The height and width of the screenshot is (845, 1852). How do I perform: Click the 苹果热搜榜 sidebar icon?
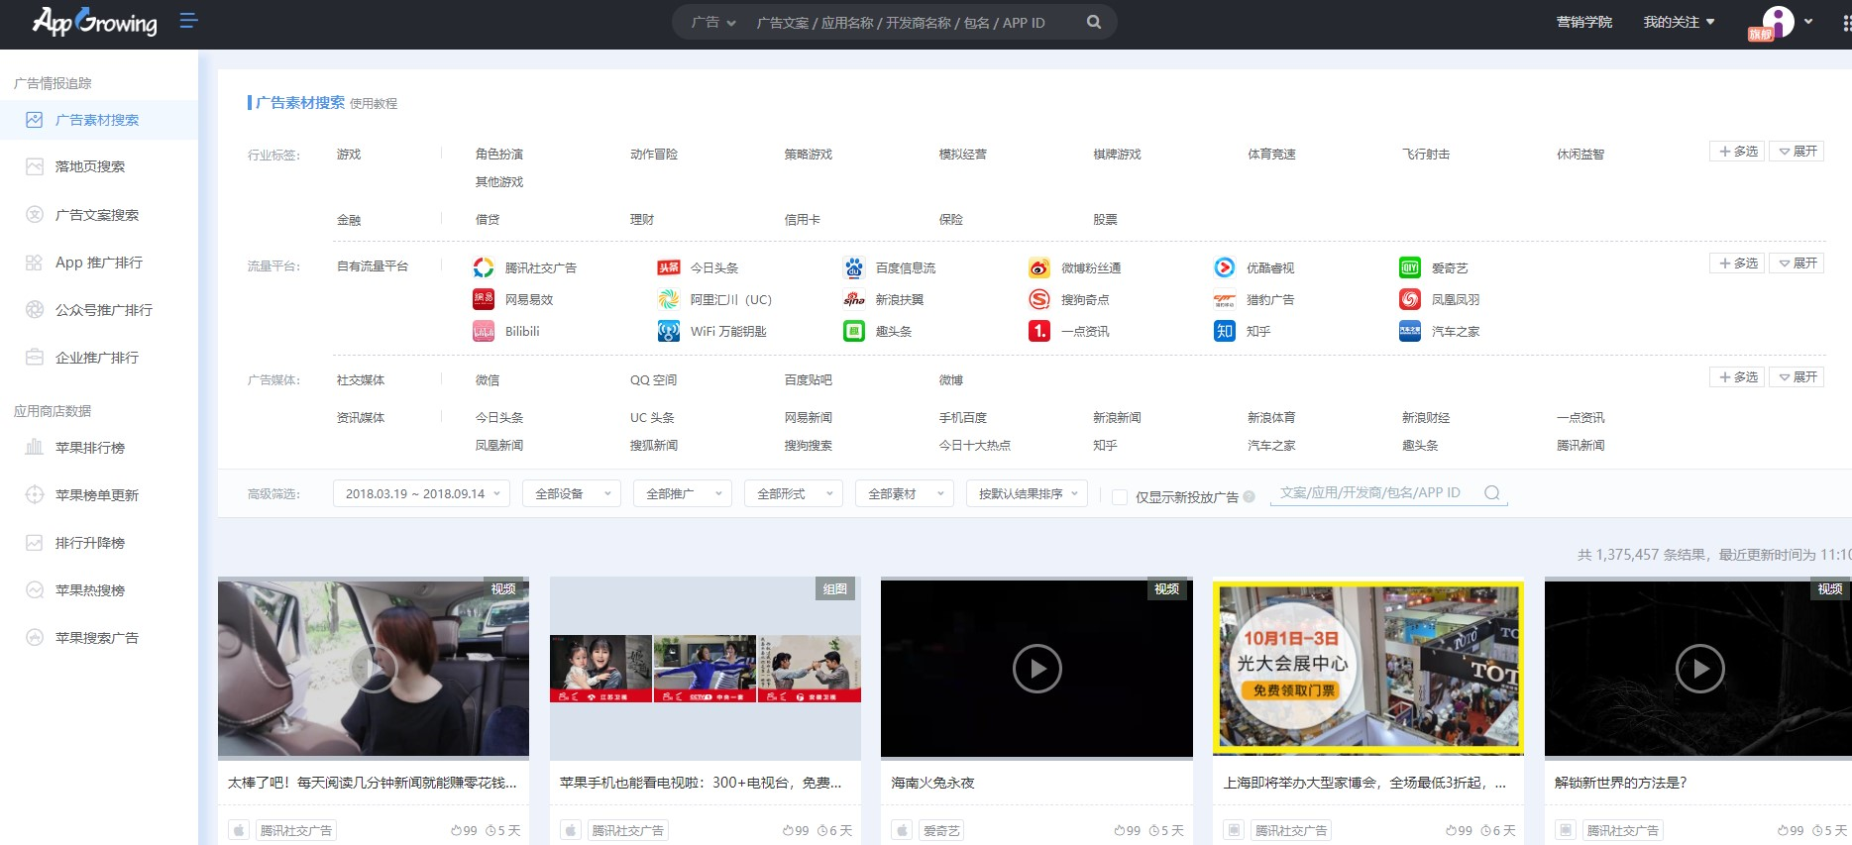[x=35, y=589]
